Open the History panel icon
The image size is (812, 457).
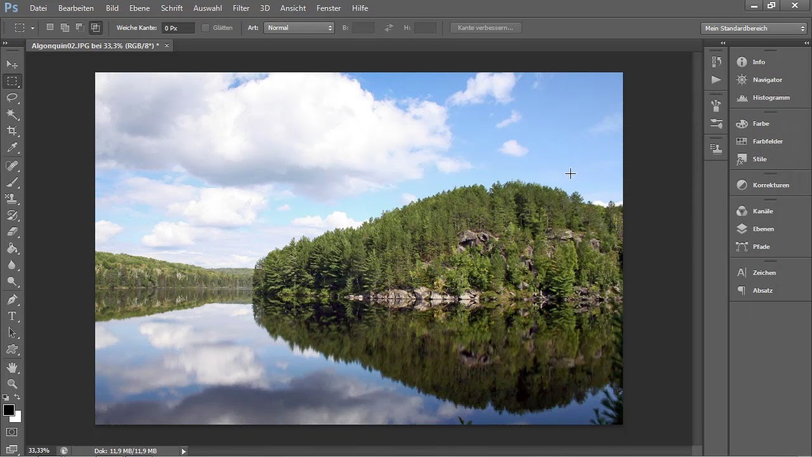[716, 62]
